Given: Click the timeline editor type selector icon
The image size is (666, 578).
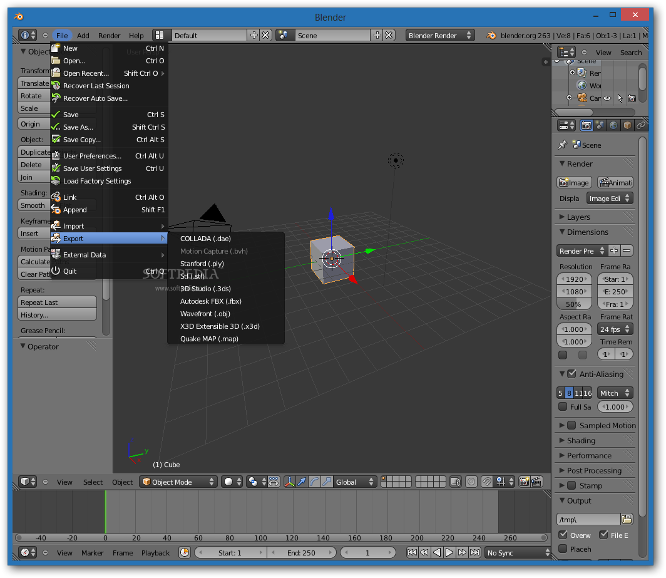Looking at the screenshot, I should (25, 552).
